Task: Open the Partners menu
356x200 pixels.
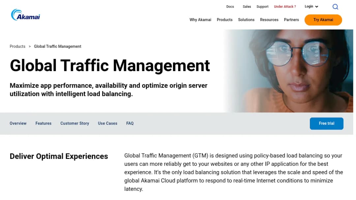Action: [291, 20]
